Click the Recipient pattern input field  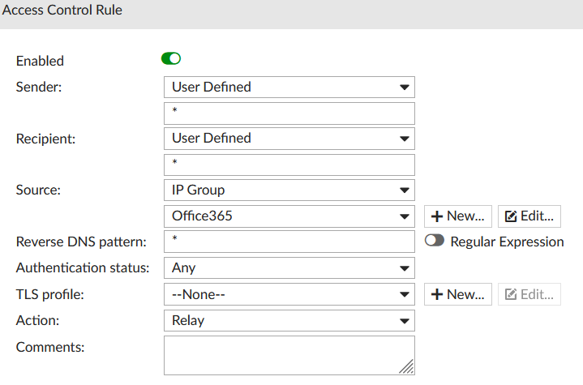(289, 165)
